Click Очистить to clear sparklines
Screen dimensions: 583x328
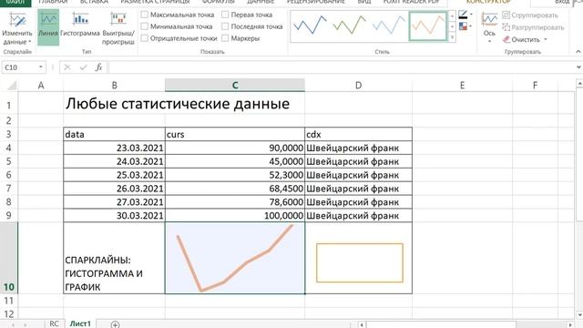click(x=521, y=39)
